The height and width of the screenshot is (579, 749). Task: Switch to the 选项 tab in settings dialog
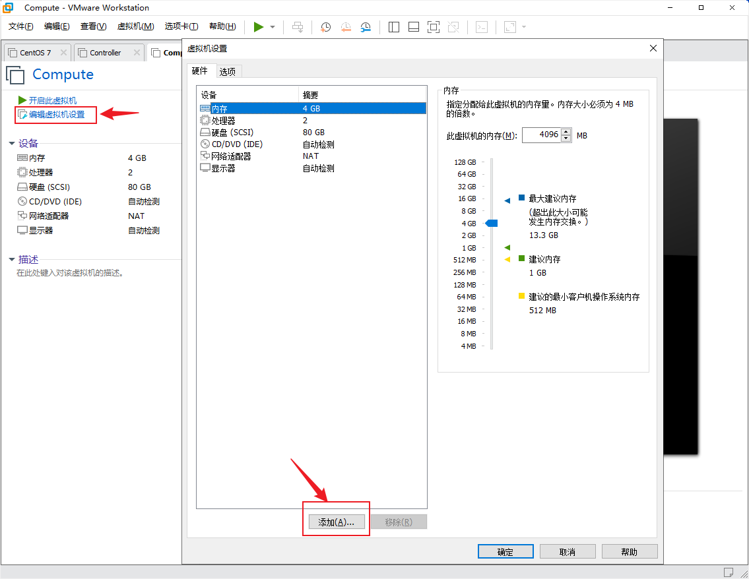(228, 72)
